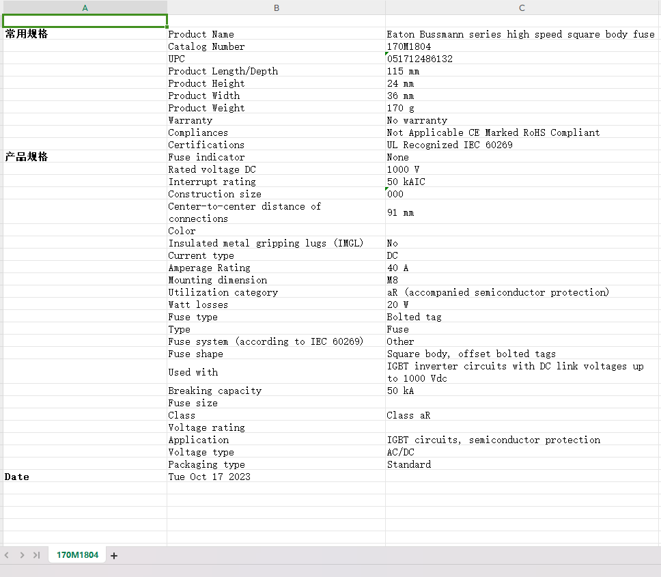Select the 'Product Weight' cell
Image resolution: width=661 pixels, height=577 pixels.
click(x=276, y=108)
